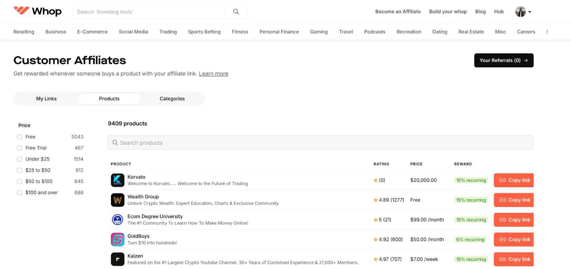Open the user profile avatar
571x269 pixels.
[520, 12]
